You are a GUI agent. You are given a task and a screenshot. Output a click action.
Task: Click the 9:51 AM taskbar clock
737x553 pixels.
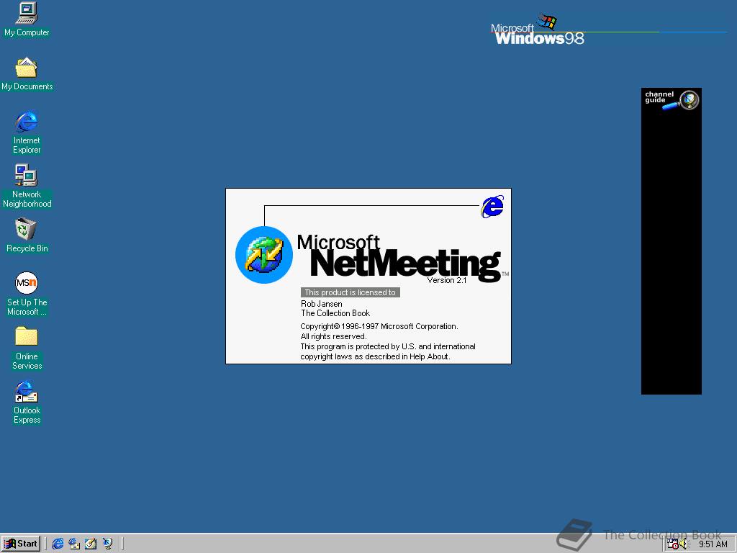[x=713, y=544]
